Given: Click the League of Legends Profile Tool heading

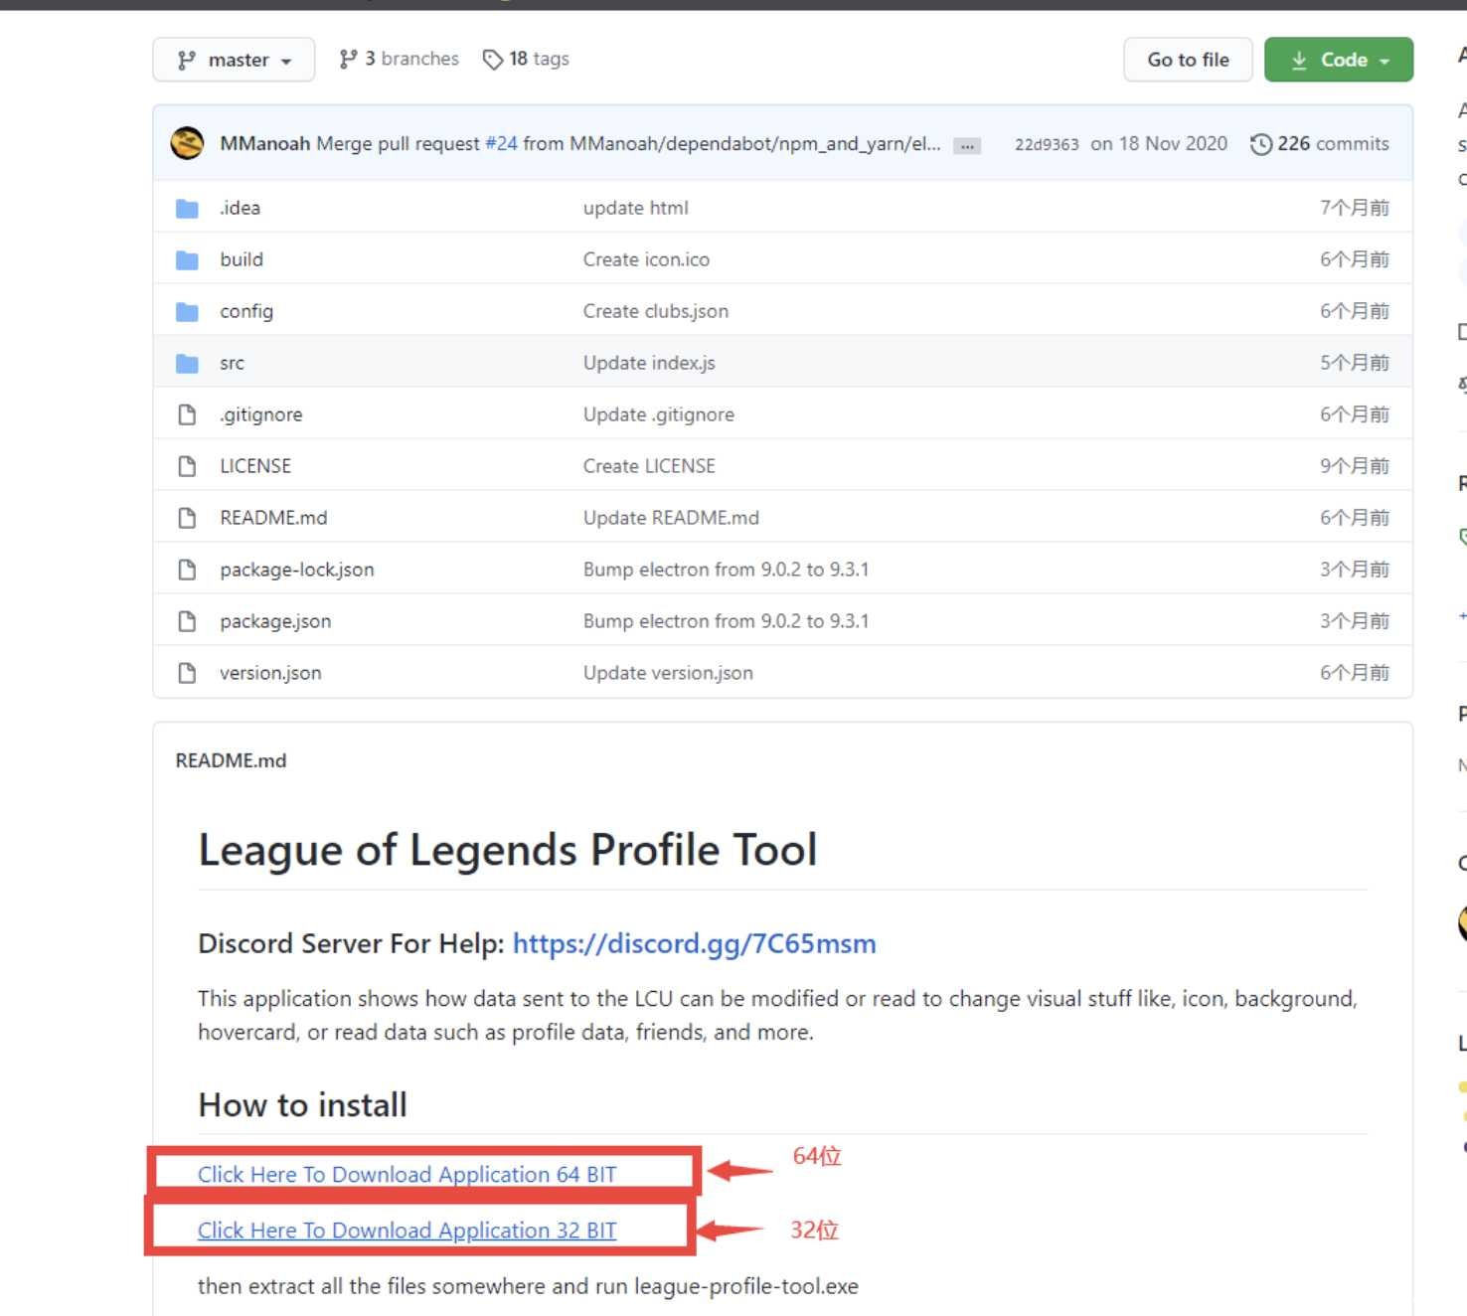Looking at the screenshot, I should click(x=508, y=850).
